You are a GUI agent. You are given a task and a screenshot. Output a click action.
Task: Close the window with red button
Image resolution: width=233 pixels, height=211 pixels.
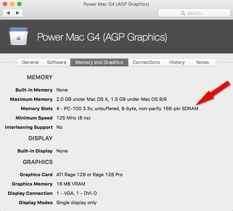point(5,4)
